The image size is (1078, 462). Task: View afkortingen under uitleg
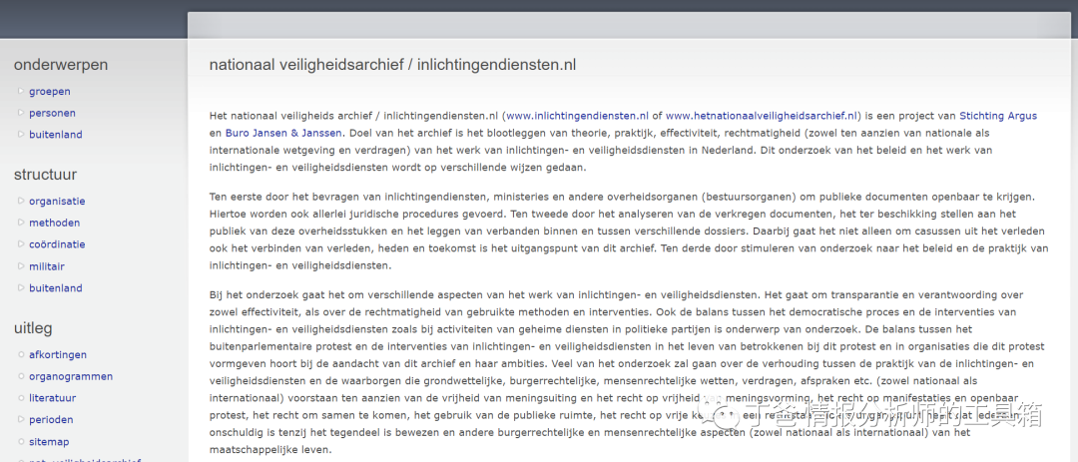point(58,355)
